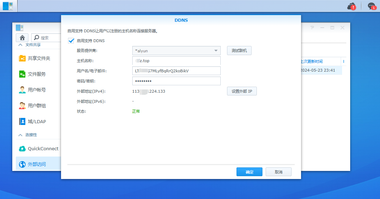This screenshot has height=199, width=380.
Task: Open Domain/LDAP icon in sidebar
Action: click(x=22, y=121)
